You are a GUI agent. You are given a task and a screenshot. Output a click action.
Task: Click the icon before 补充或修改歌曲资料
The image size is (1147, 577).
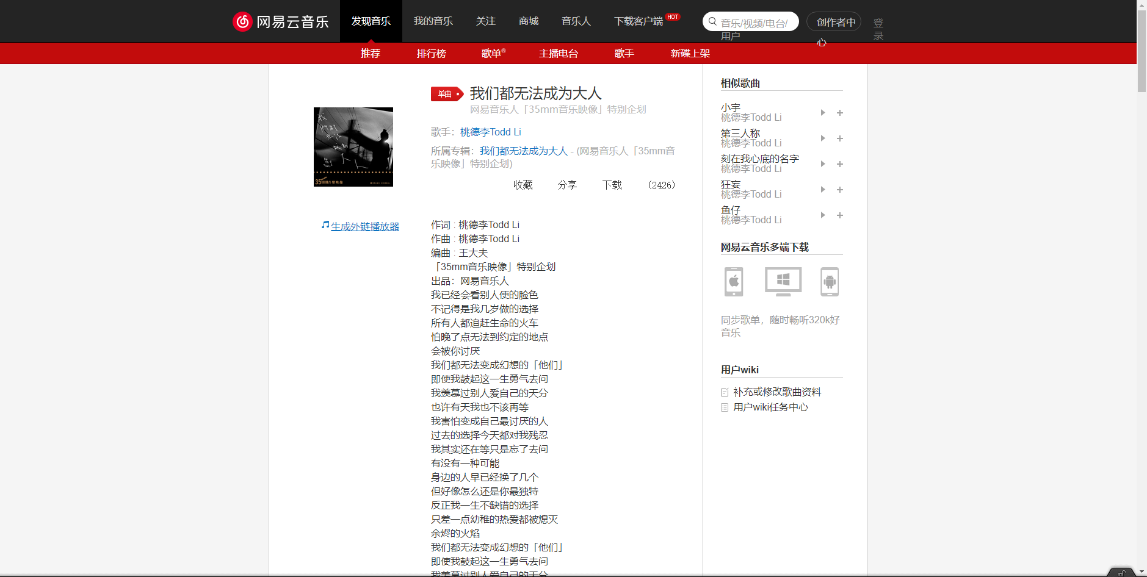[x=724, y=392]
